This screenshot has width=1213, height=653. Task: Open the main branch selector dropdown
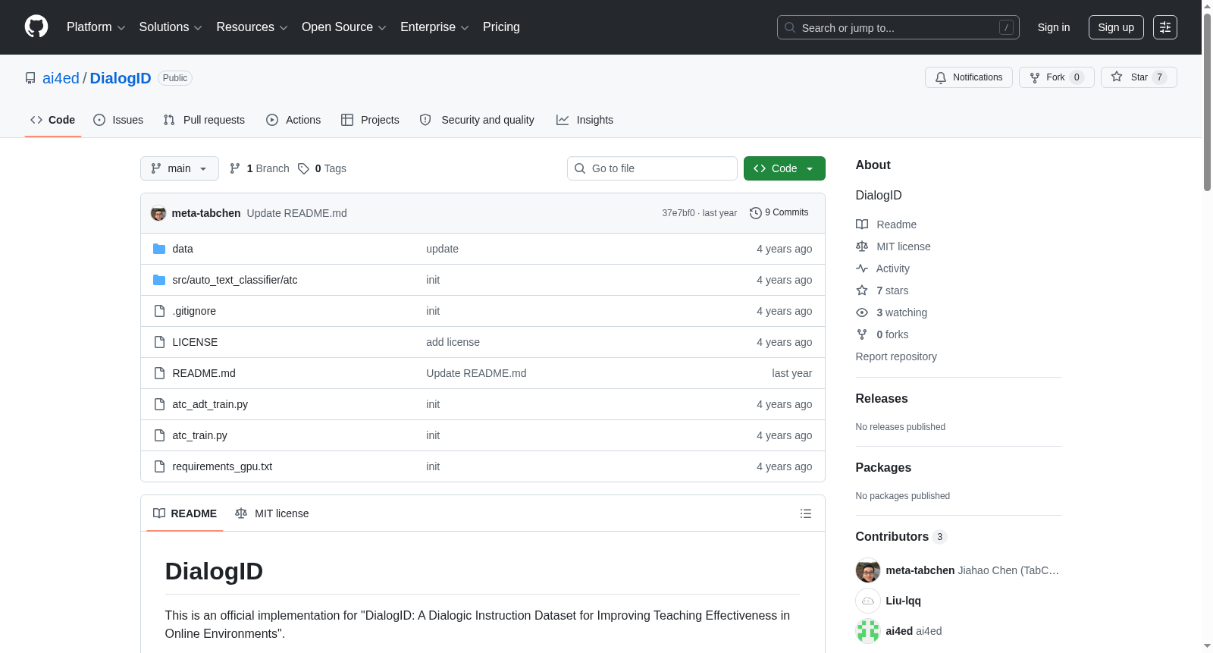tap(180, 168)
